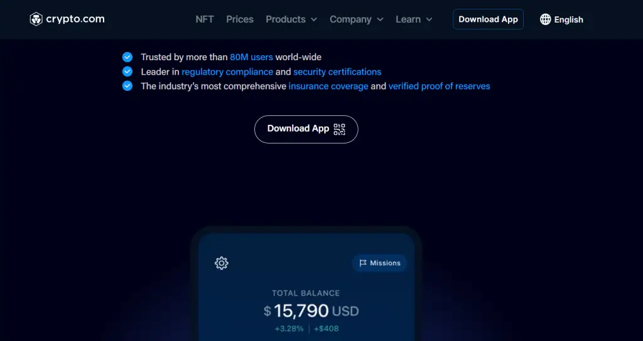This screenshot has width=643, height=341.
Task: Click the QR code icon on Download App
Action: click(340, 129)
